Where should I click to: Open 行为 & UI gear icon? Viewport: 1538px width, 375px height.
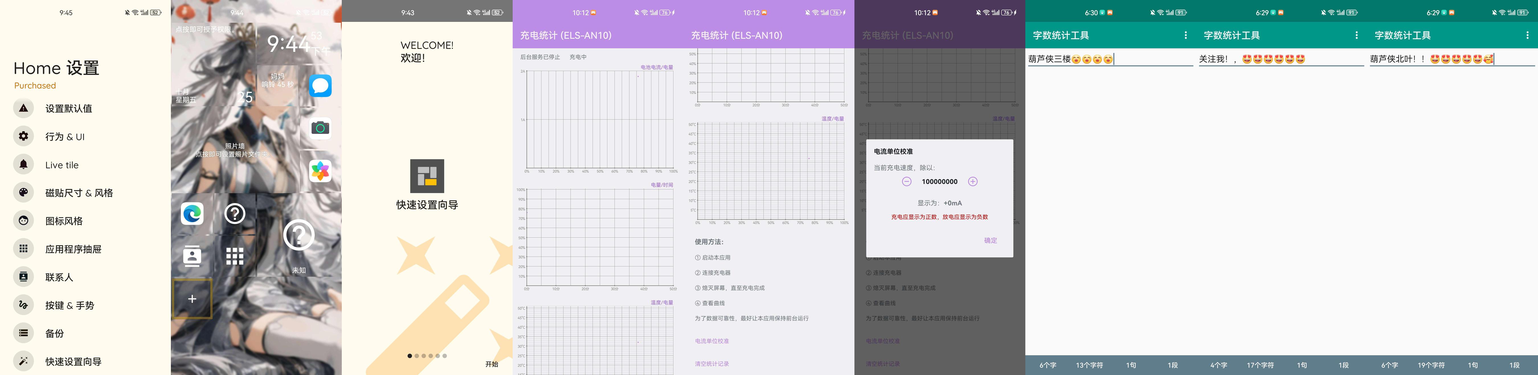(x=23, y=136)
